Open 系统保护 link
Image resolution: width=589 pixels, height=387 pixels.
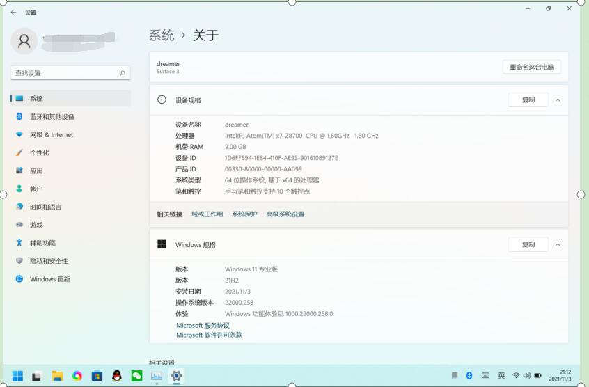pos(244,214)
